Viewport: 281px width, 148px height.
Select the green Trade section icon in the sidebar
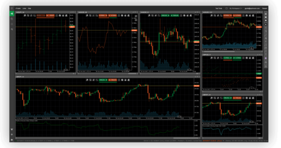[12, 14]
